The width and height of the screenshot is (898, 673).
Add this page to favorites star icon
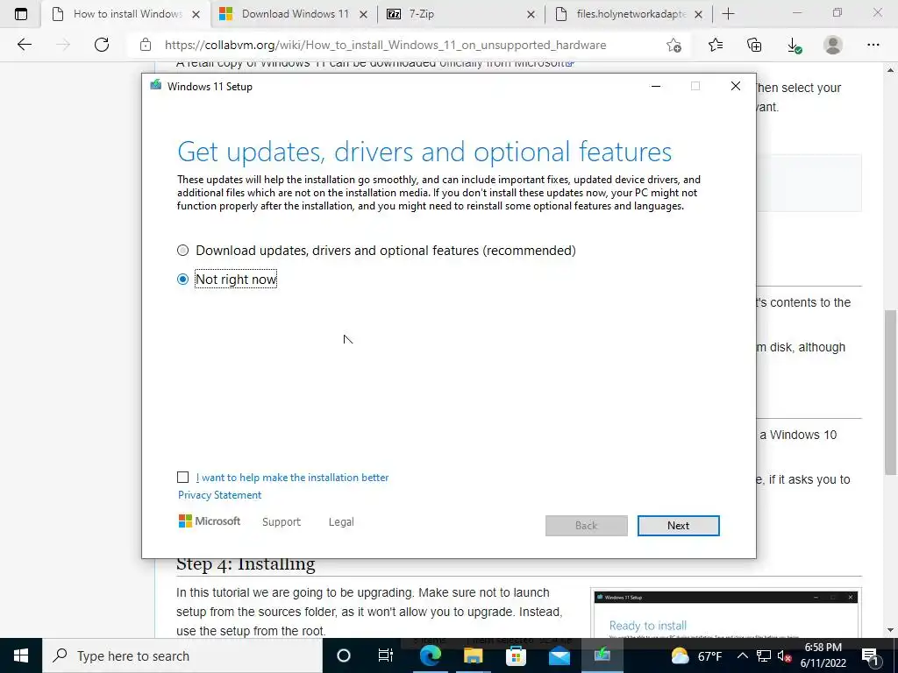(x=674, y=45)
